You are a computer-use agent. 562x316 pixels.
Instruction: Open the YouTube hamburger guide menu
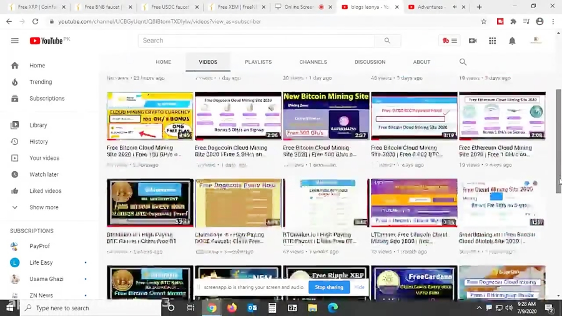(15, 41)
